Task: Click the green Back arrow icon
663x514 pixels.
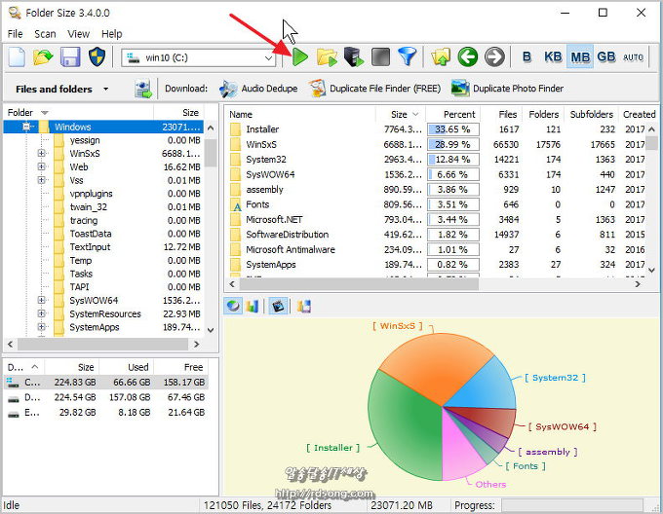Action: coord(468,57)
